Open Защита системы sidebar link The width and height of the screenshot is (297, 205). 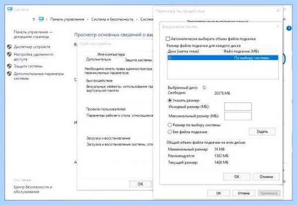28,66
